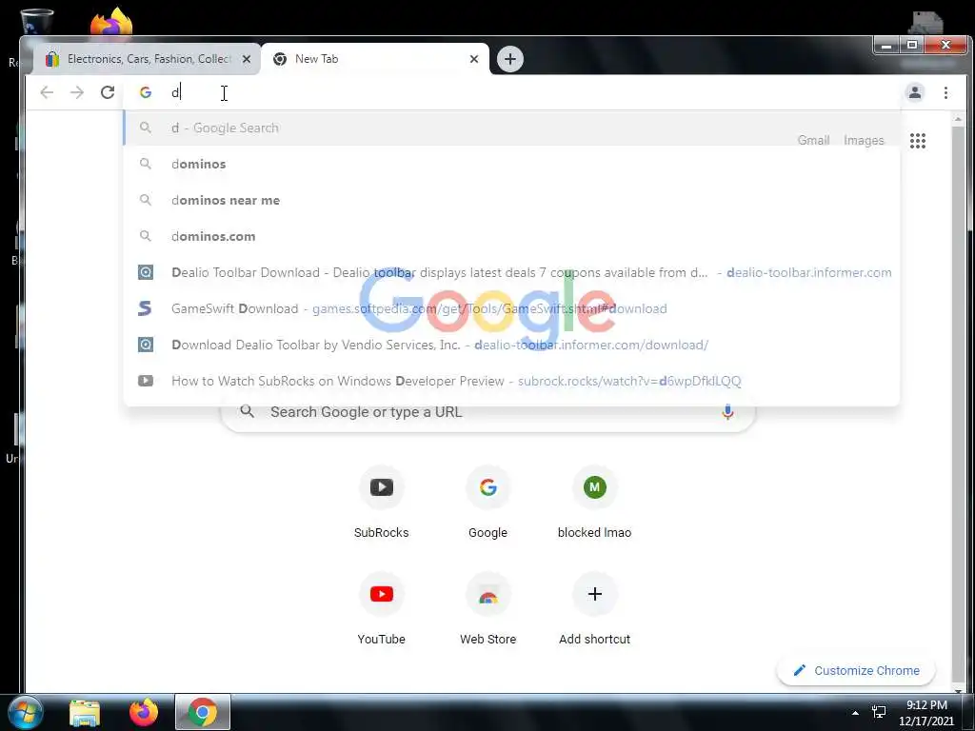Click the Google icon in address bar
Screen dimensions: 975x731
coord(146,92)
